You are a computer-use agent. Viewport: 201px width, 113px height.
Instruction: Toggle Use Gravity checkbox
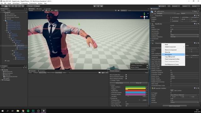(171, 31)
